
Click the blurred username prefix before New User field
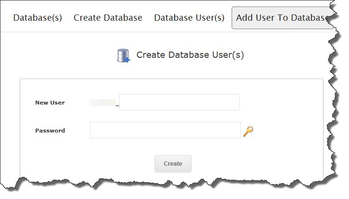[x=102, y=102]
